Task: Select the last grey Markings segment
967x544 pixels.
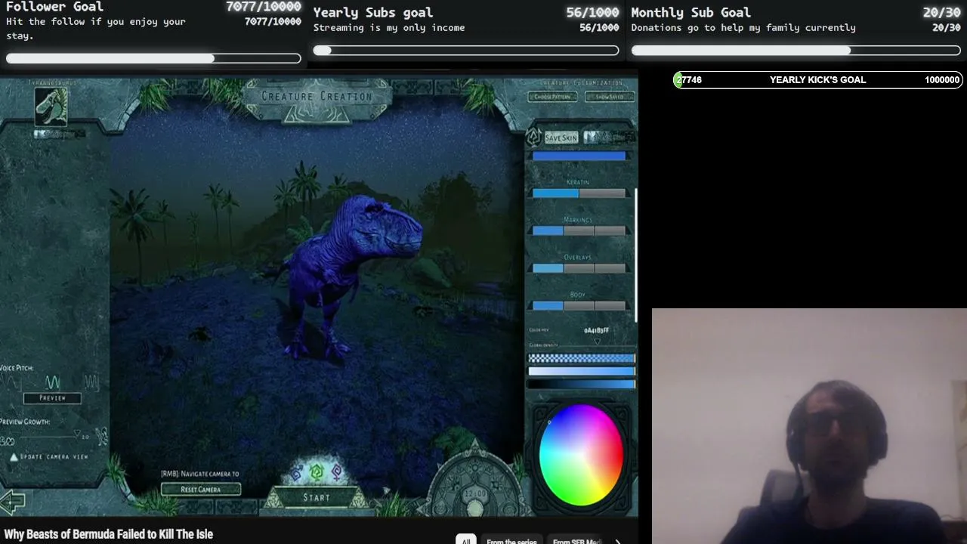Action: point(610,231)
